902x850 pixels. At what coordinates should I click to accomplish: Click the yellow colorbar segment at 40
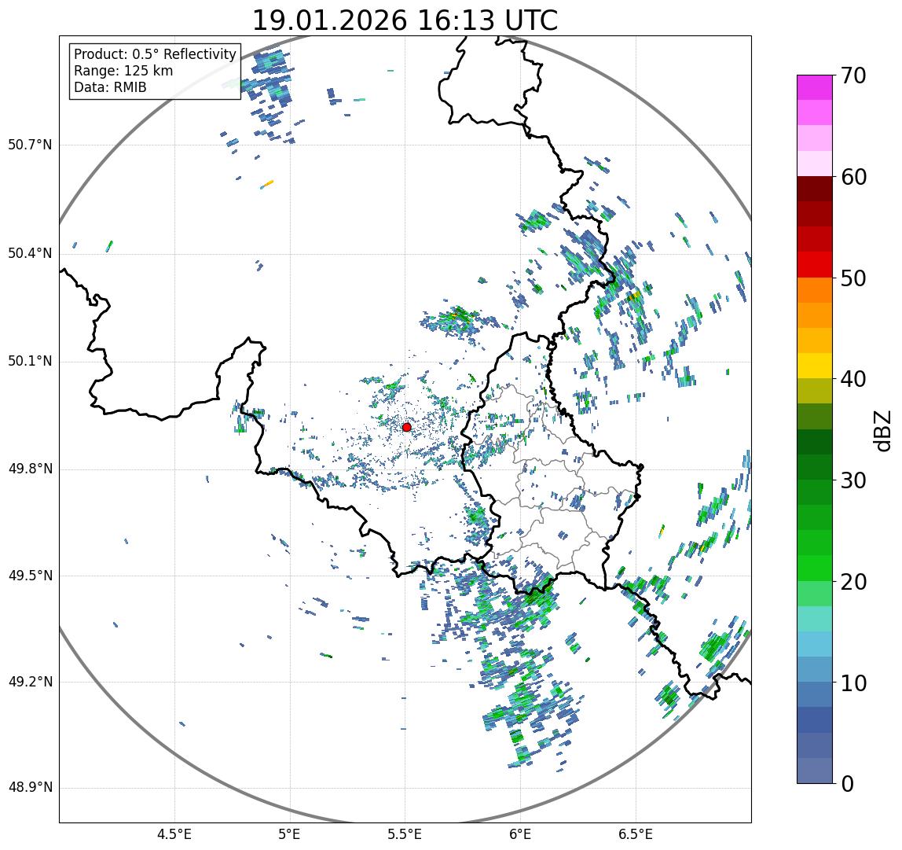point(815,366)
